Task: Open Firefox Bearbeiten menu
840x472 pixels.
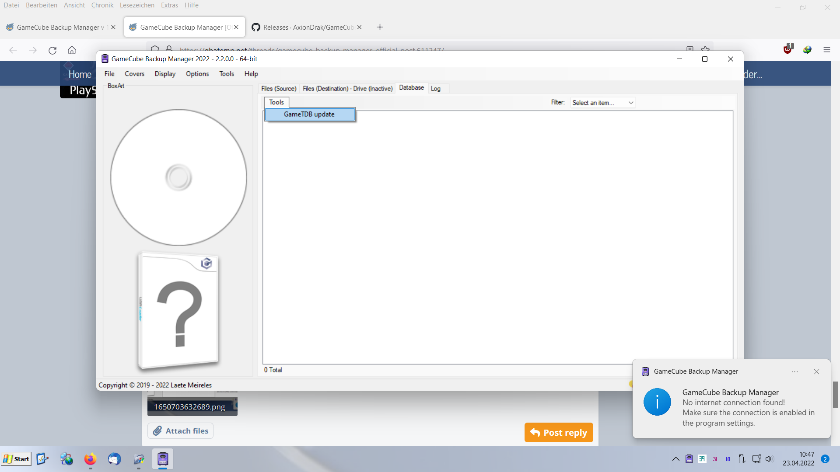Action: pyautogui.click(x=42, y=5)
